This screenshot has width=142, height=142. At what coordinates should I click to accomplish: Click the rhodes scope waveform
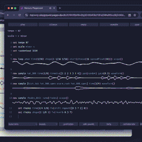tap(77, 102)
